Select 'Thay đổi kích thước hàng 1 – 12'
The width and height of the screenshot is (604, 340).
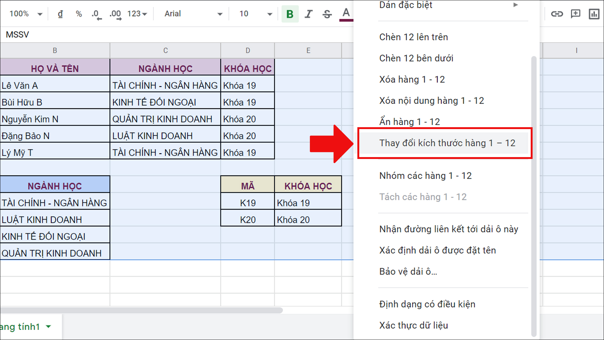tap(447, 143)
